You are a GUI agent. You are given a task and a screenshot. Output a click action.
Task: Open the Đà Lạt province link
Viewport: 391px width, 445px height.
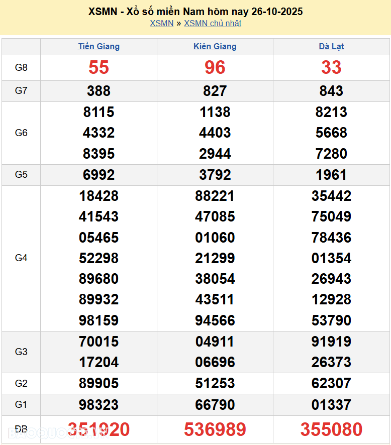[x=331, y=46]
